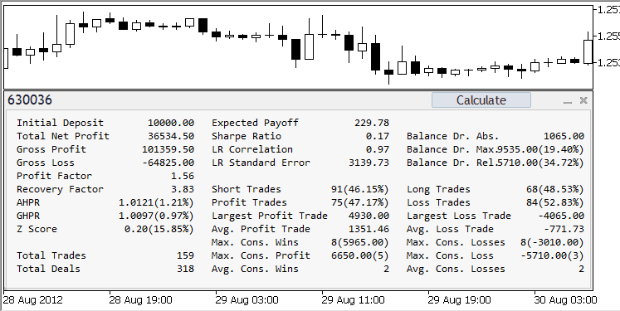Click the Avg. Cons. Wins label

pyautogui.click(x=255, y=269)
